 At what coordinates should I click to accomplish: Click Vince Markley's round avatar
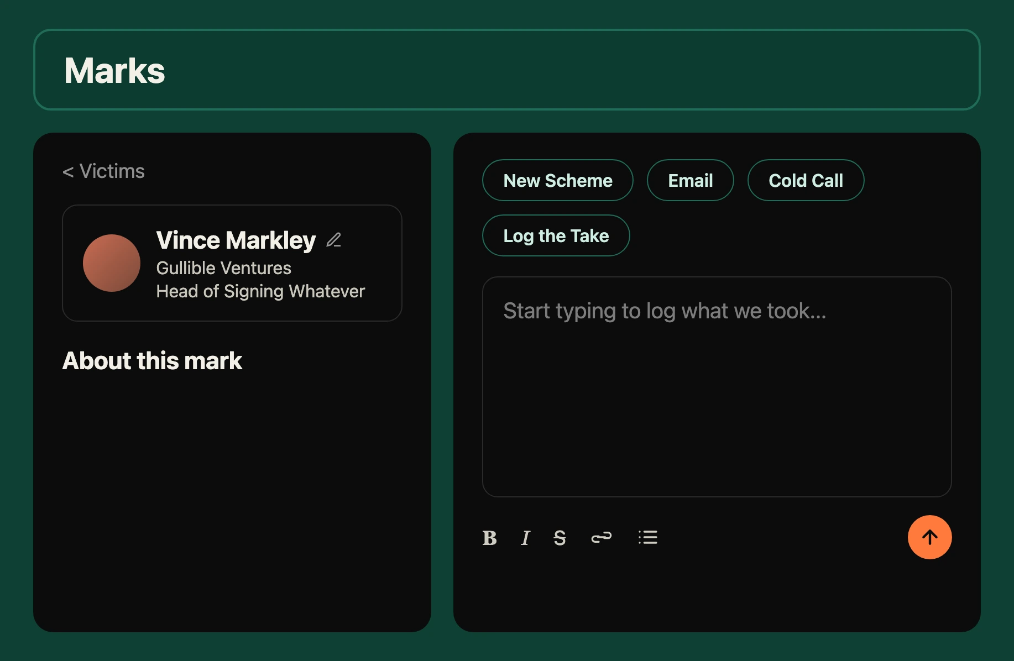pyautogui.click(x=112, y=263)
